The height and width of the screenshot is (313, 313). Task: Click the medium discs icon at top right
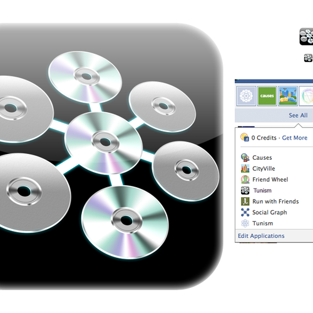click(306, 37)
